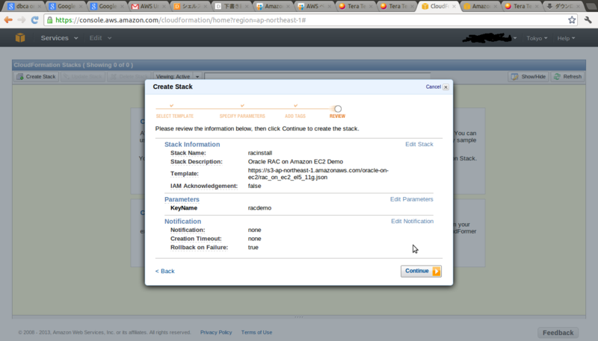Image resolution: width=598 pixels, height=341 pixels.
Task: Switch to the シェル browser tab
Action: [191, 6]
